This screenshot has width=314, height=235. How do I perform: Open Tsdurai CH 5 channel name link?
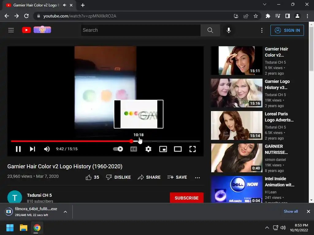point(40,195)
